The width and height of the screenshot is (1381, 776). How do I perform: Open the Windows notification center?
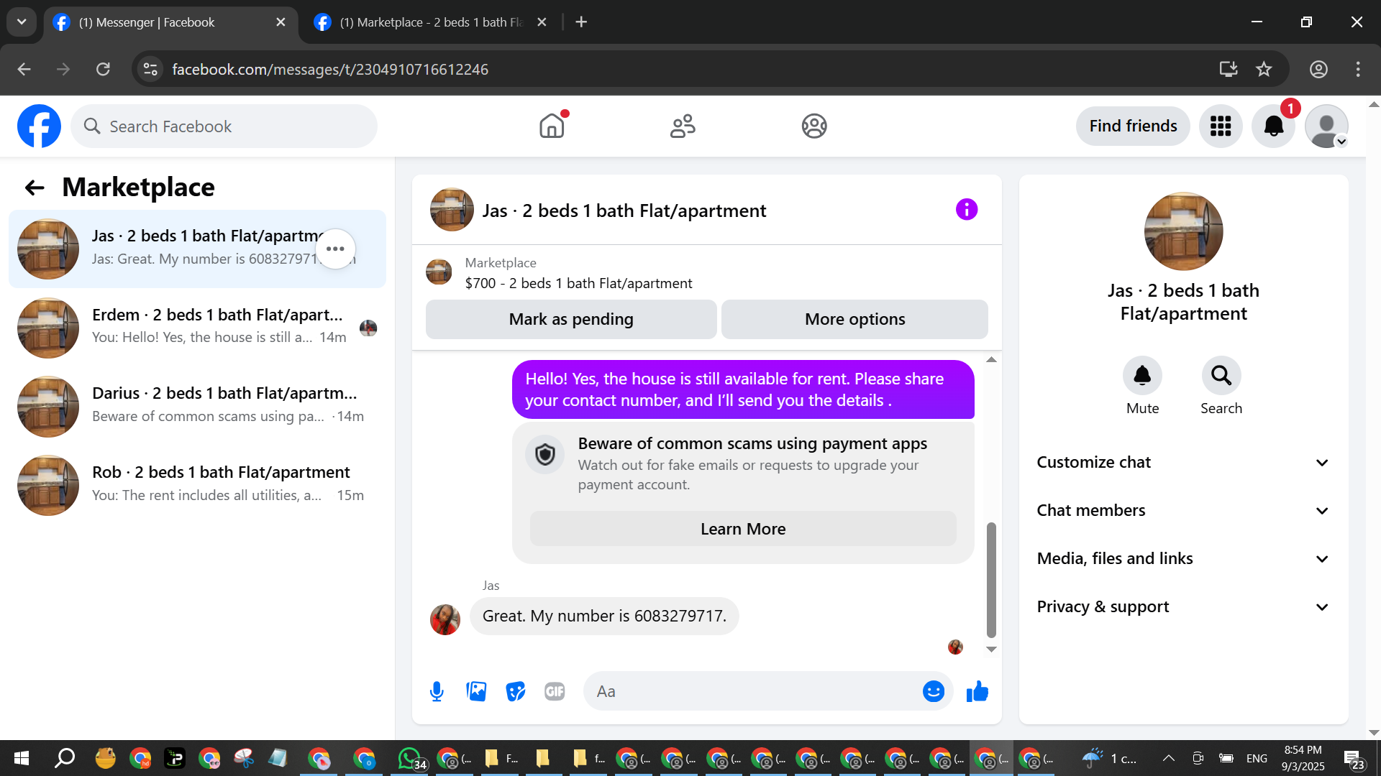(1354, 758)
